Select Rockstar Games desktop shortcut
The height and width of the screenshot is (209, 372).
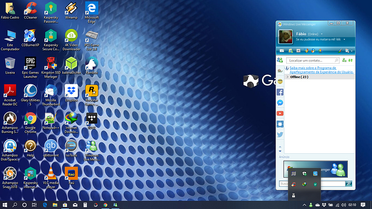(92, 95)
